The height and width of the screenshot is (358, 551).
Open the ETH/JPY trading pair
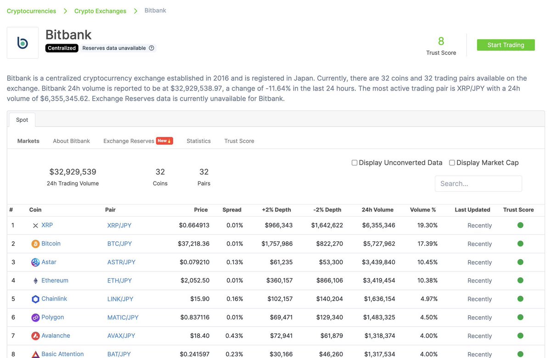119,281
